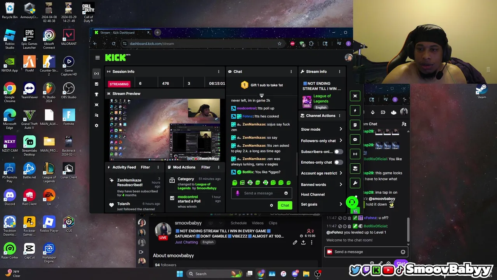Open Discord from the taskbar
This screenshot has width=497, height=280.
click(x=295, y=274)
